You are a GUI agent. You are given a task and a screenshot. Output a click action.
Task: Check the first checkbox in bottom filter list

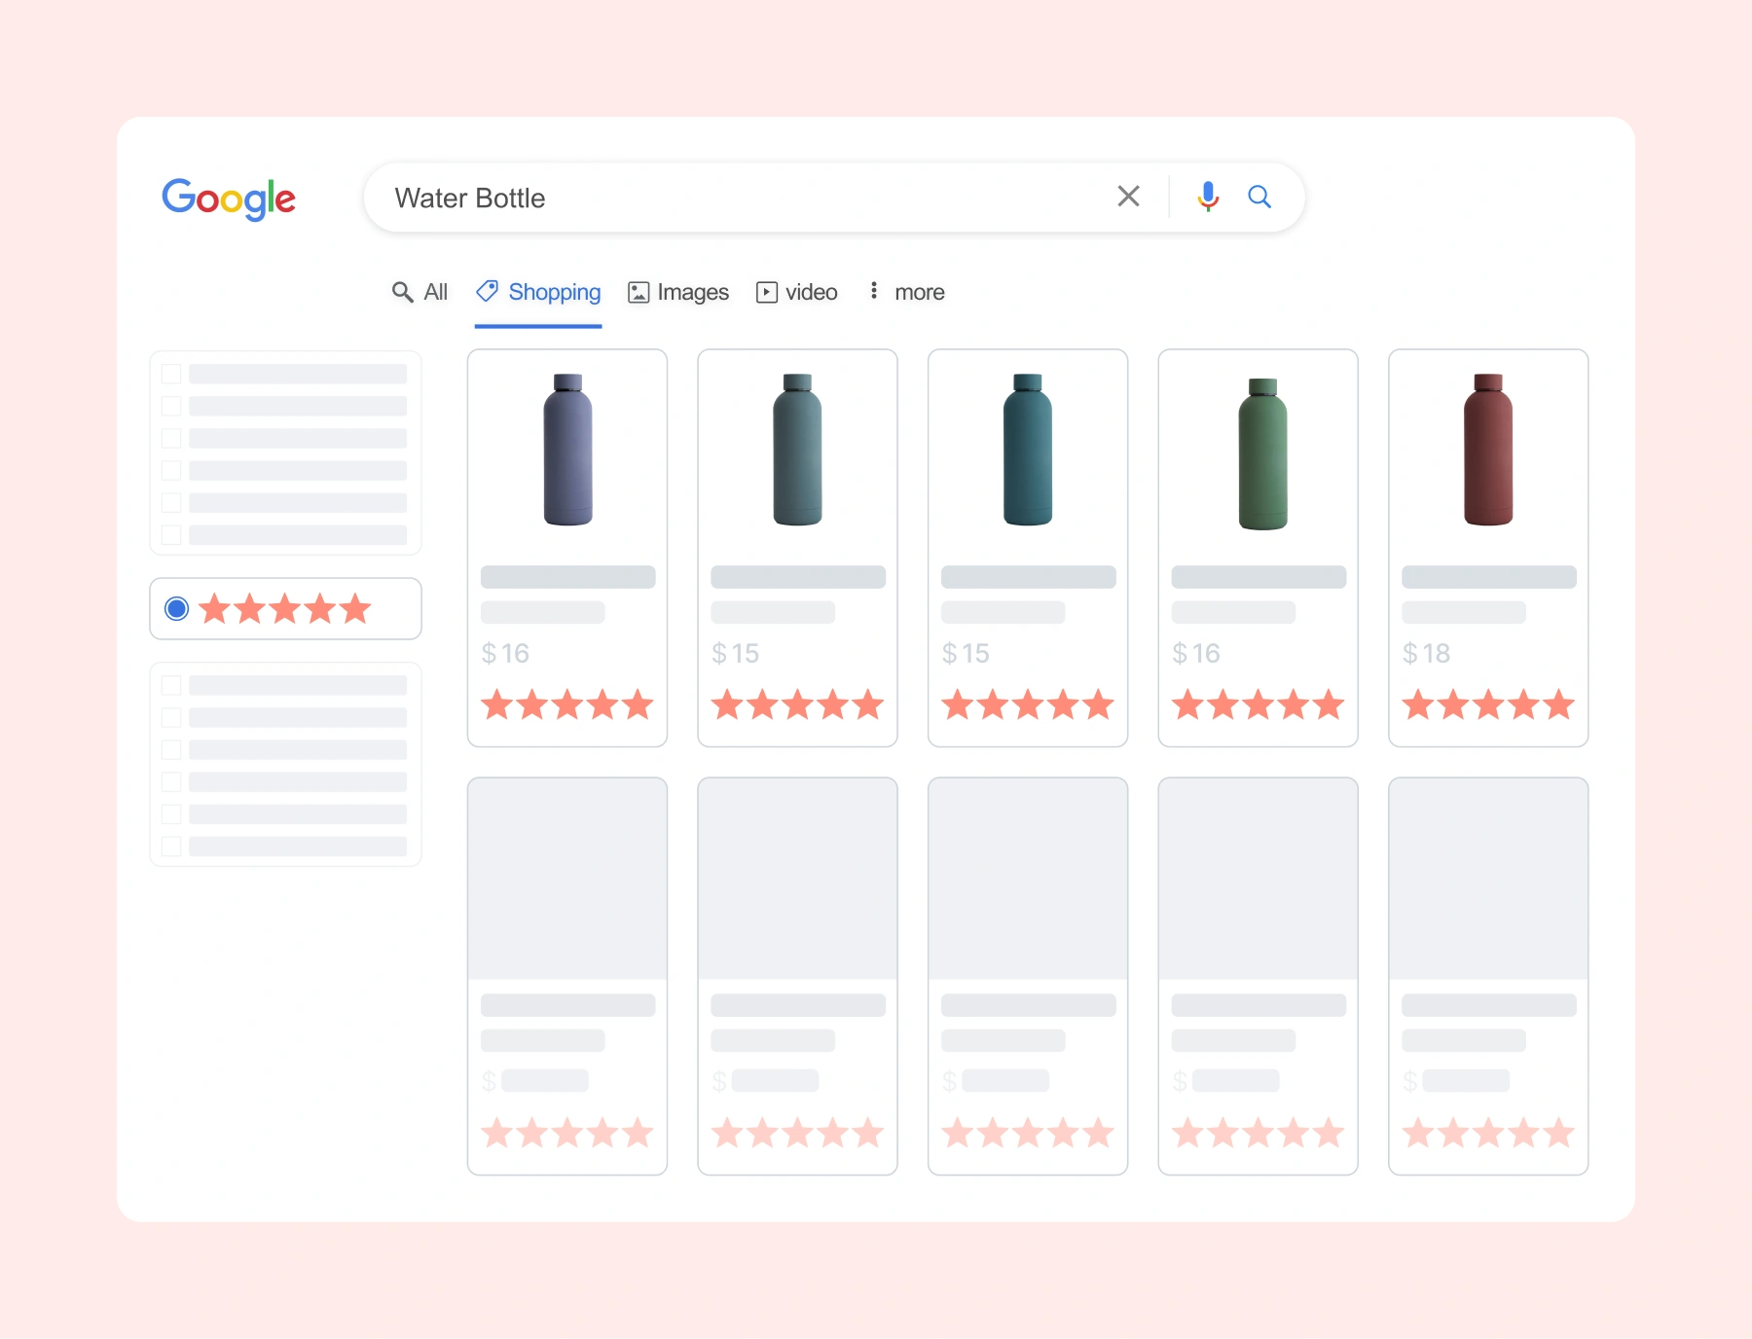[171, 686]
